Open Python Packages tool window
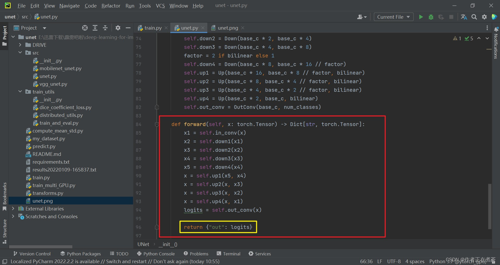Screen dimensions: 500x265 (x=80, y=254)
